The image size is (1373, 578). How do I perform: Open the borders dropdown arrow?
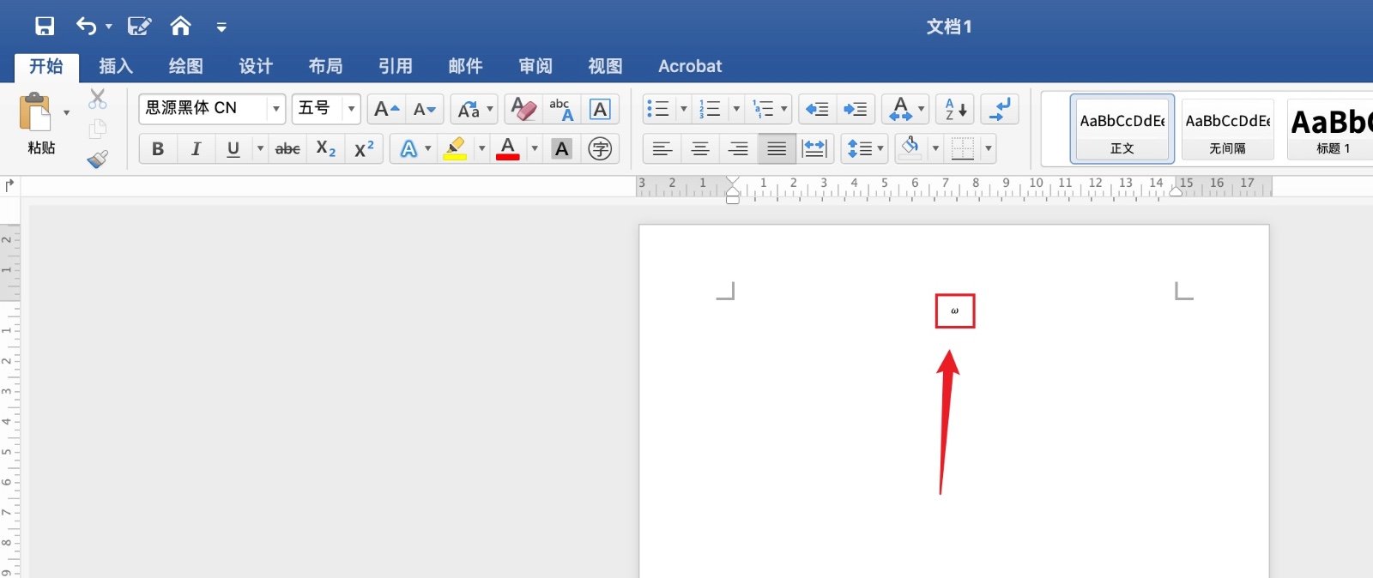[x=989, y=149]
